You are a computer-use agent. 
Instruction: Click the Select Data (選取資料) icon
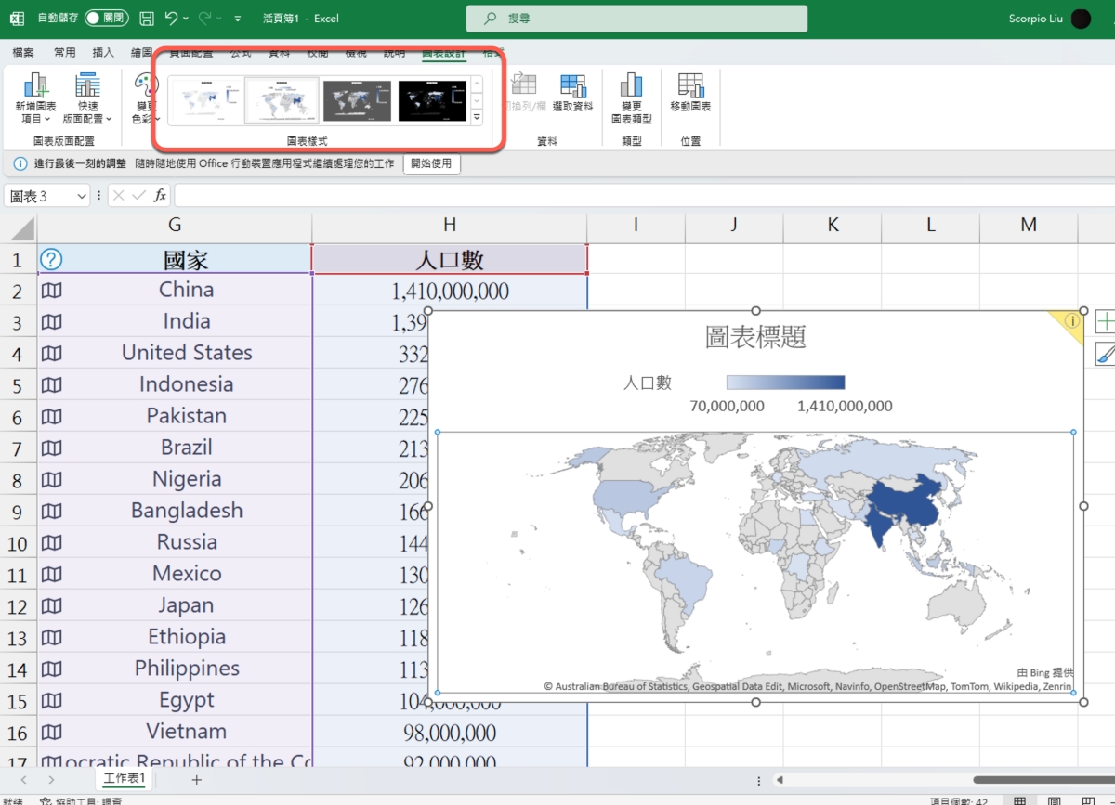[x=572, y=87]
